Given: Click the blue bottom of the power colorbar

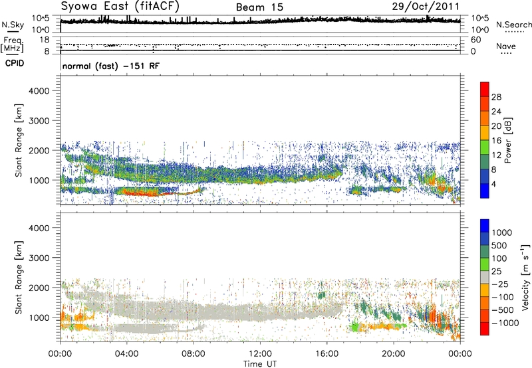Looking at the screenshot, I should tap(485, 191).
